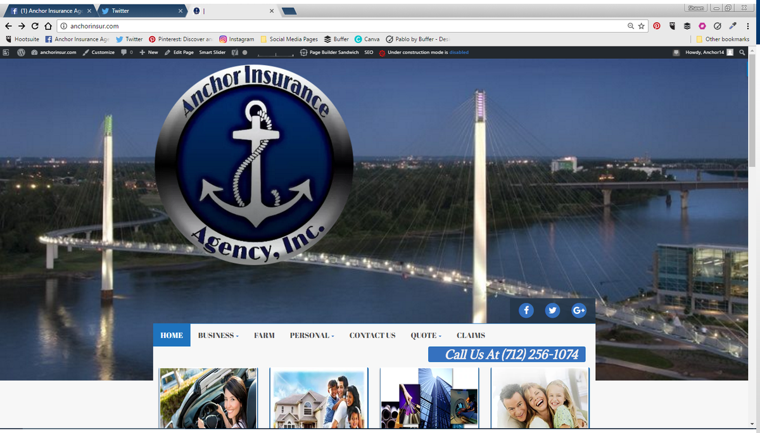Screen dimensions: 760x433
Task: Open the Google Plus social icon
Action: [x=578, y=311]
